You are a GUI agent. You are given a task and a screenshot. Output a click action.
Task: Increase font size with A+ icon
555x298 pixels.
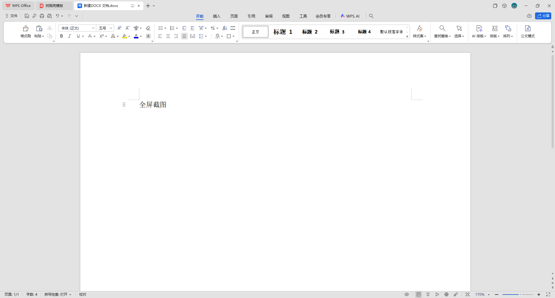point(119,28)
